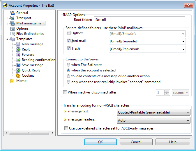Select the Files & directories icon
The width and height of the screenshot is (196, 151).
[x=12, y=34]
